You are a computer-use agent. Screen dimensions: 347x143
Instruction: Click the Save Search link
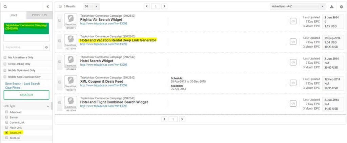click(13, 84)
